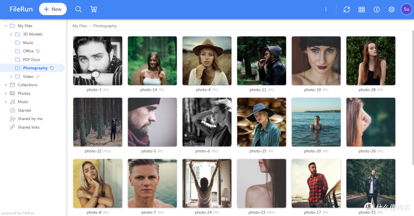
Task: Open the settings gear icon
Action: tap(391, 10)
